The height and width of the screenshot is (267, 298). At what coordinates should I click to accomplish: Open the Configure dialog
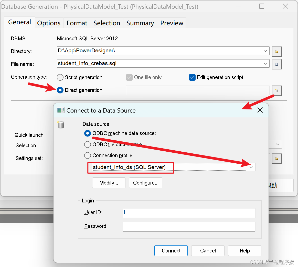[145, 183]
